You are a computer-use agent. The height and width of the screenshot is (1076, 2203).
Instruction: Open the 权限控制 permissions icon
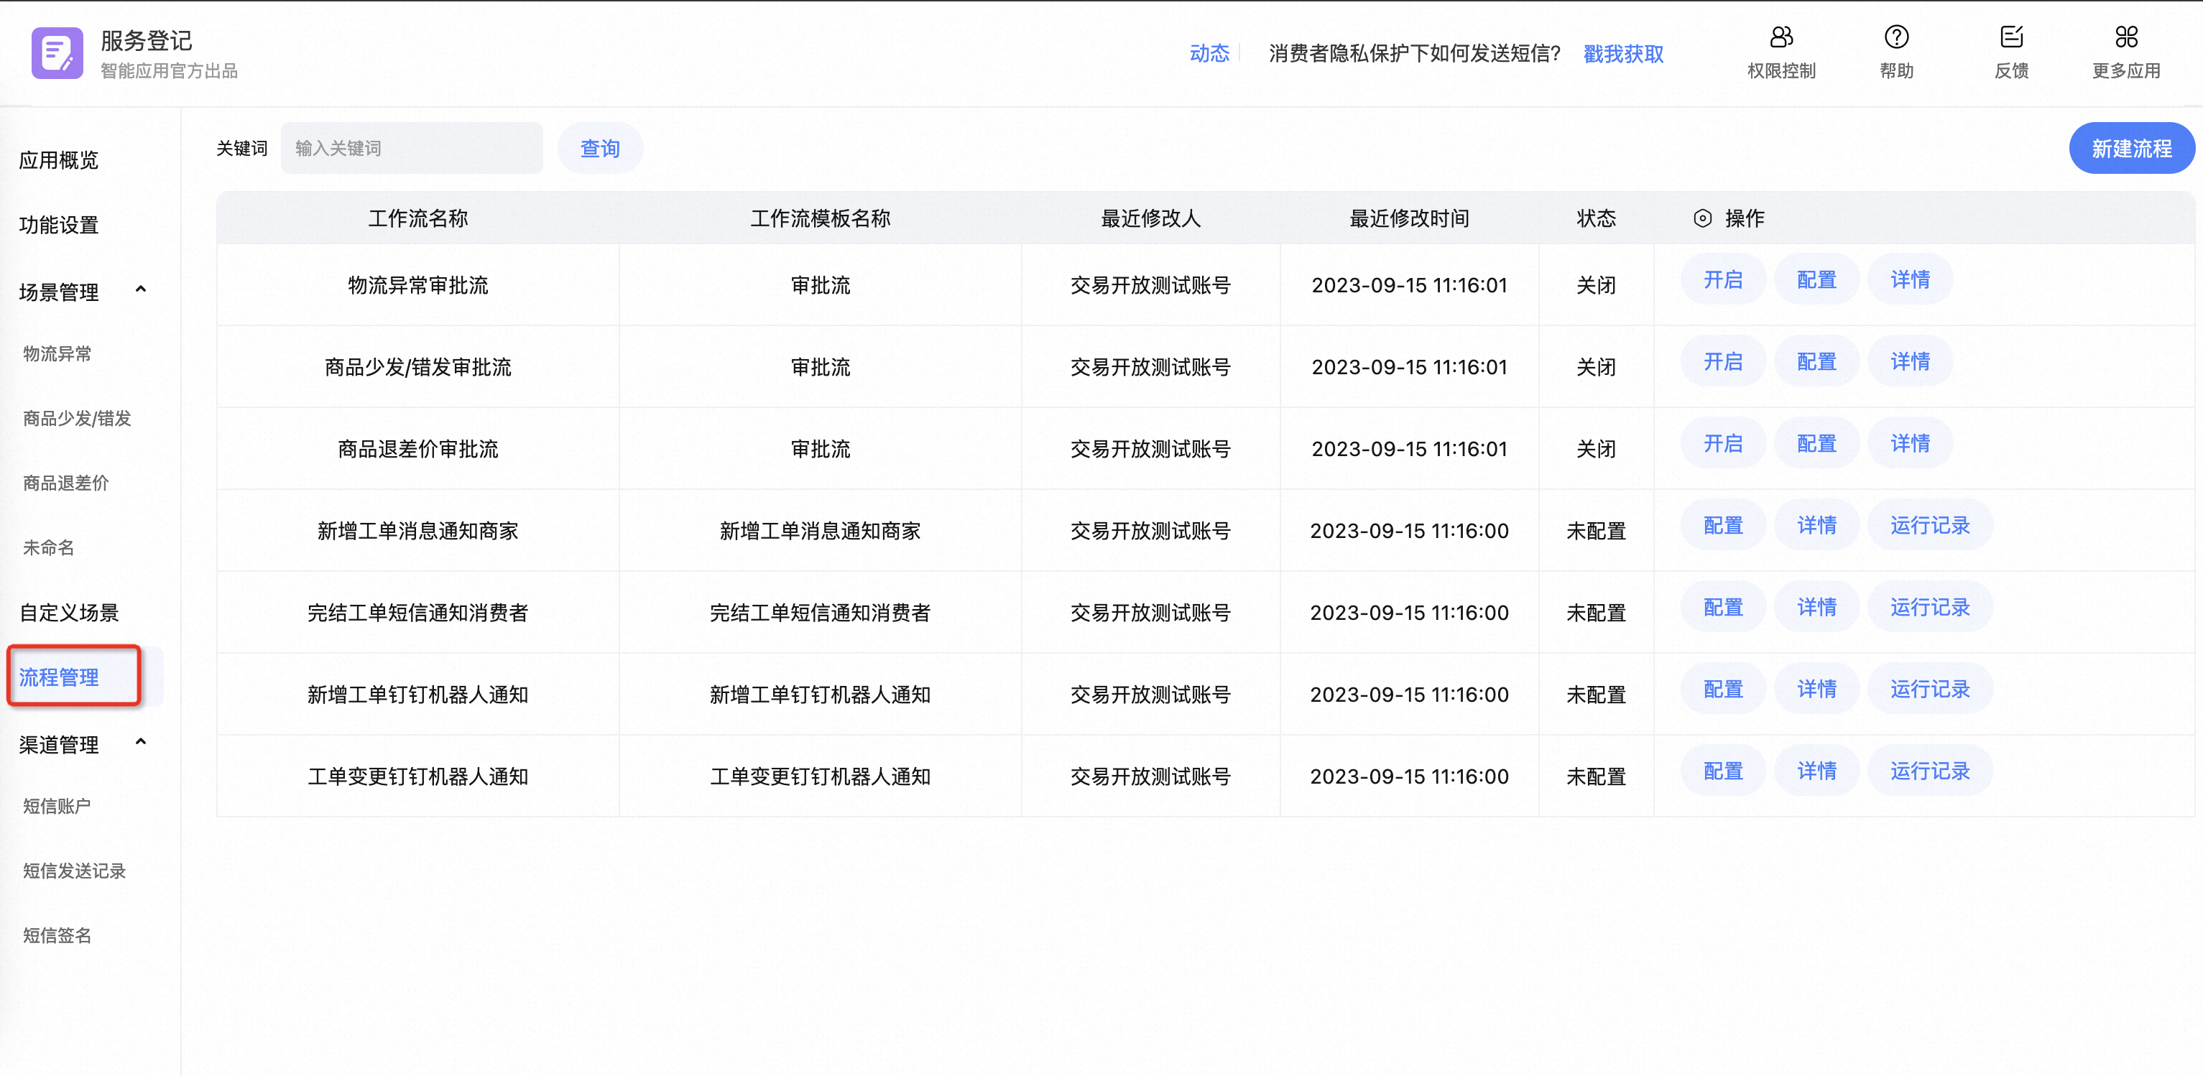[x=1781, y=37]
